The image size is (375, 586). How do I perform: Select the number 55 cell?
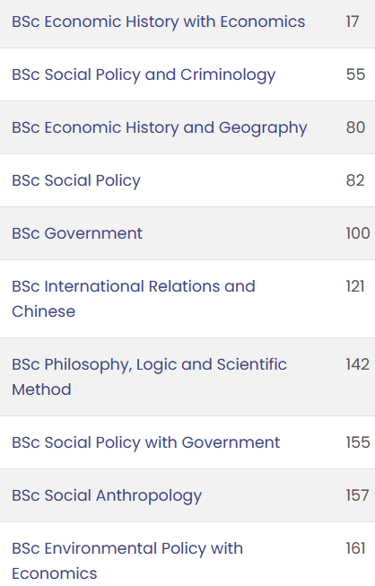click(355, 74)
